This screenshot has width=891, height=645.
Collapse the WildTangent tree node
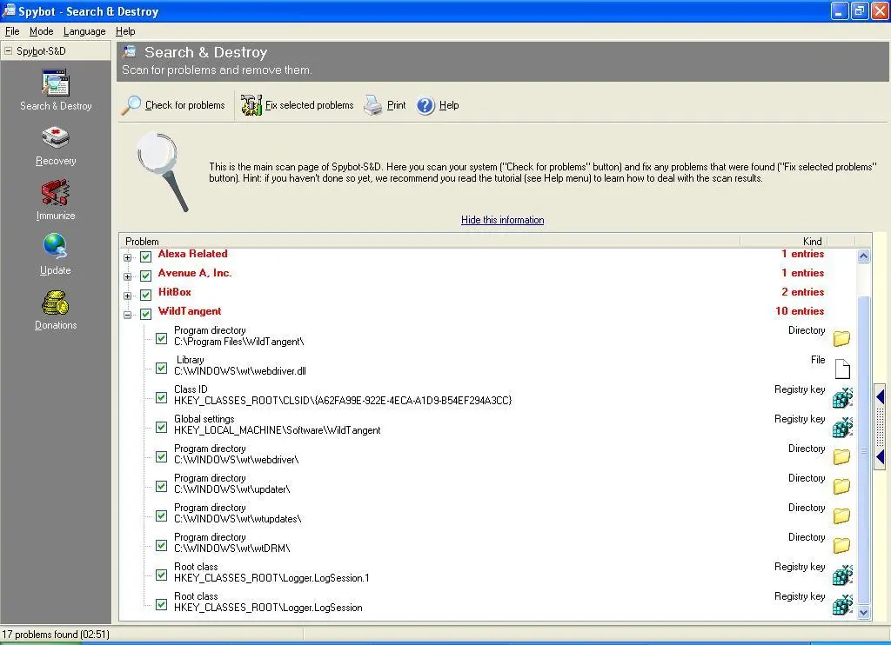[127, 315]
